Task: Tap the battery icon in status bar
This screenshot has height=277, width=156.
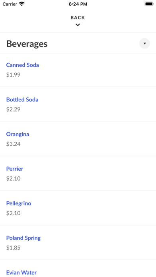Action: tap(149, 4)
